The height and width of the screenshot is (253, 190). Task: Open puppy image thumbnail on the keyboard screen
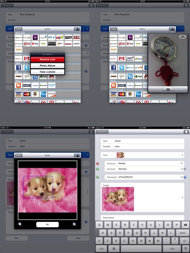(x=118, y=199)
